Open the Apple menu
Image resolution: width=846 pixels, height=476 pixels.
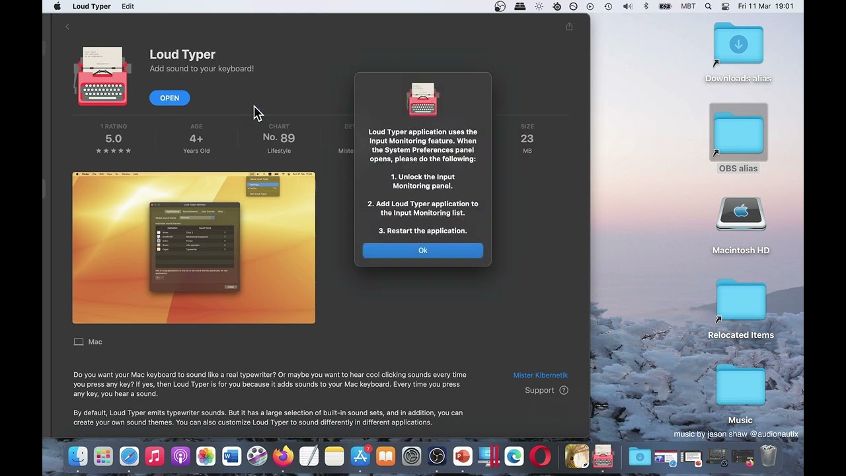pyautogui.click(x=57, y=7)
